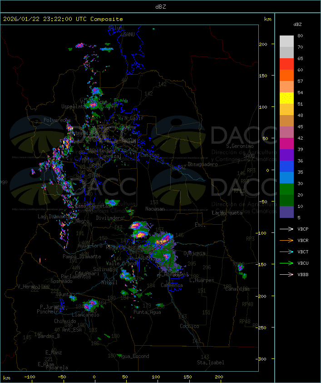Click the UTC Composite timestamp text
The width and height of the screenshot is (321, 383).
[63, 19]
